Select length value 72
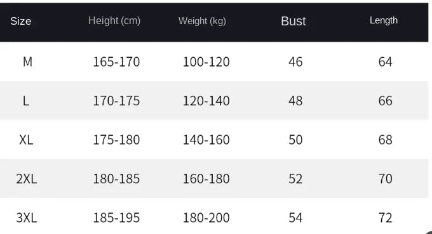 [385, 218]
